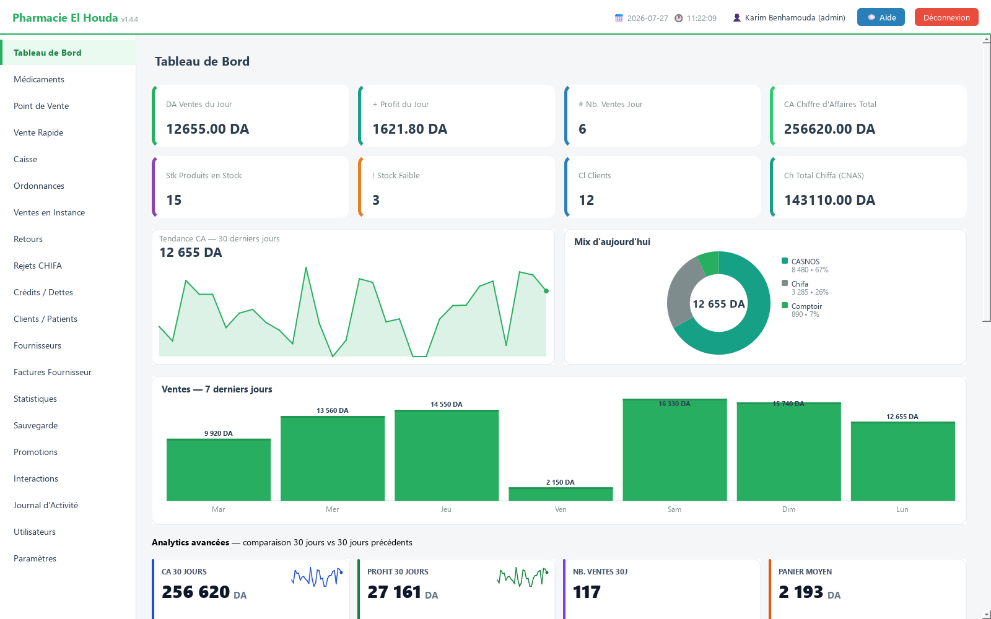Click the Profit du Jour card
Screen dimensions: 991x619
(456, 116)
